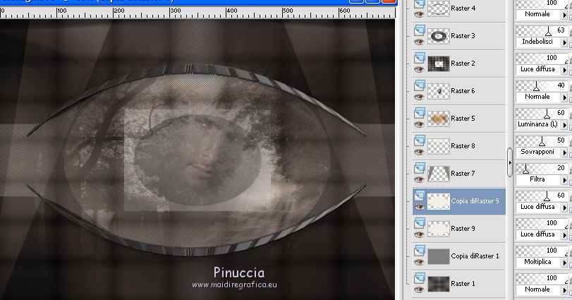This screenshot has height=300, width=572.
Task: Hide the Raster 4 layer with its eye
Action: [x=419, y=15]
